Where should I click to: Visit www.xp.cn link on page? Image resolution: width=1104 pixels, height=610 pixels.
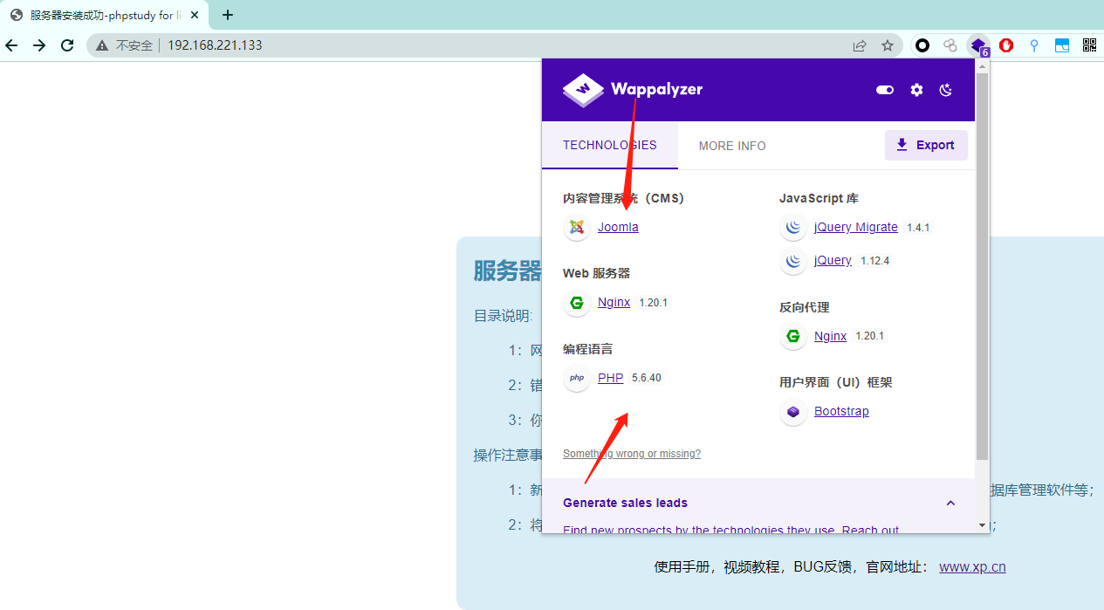[972, 566]
